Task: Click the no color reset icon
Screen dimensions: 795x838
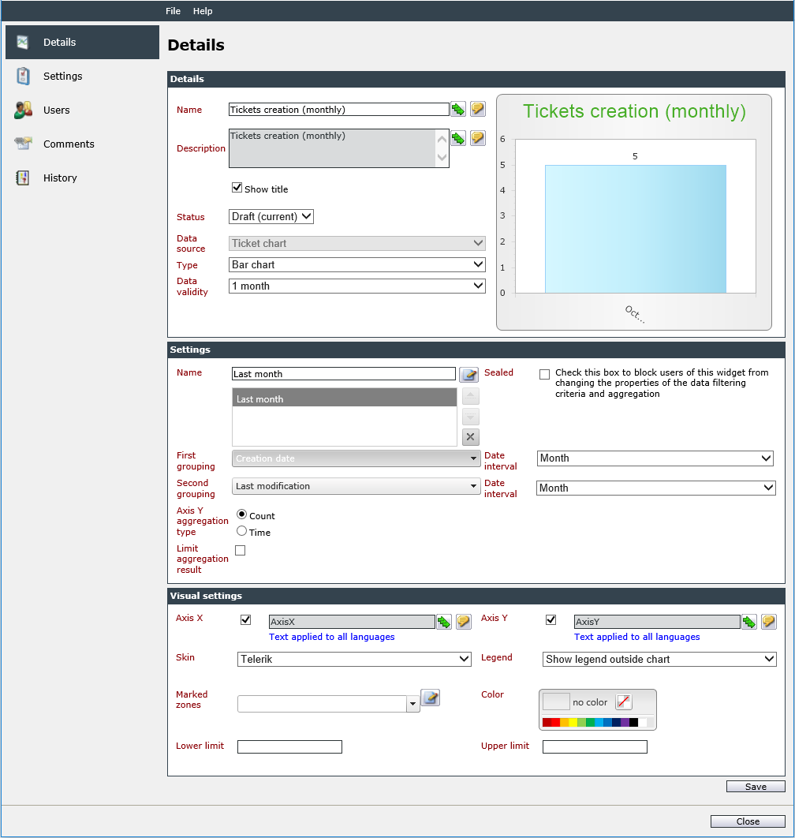Action: [x=624, y=701]
